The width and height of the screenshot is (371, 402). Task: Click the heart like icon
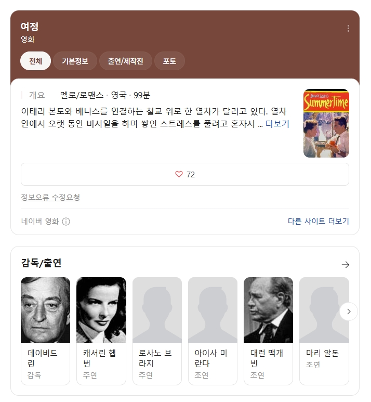pyautogui.click(x=179, y=174)
